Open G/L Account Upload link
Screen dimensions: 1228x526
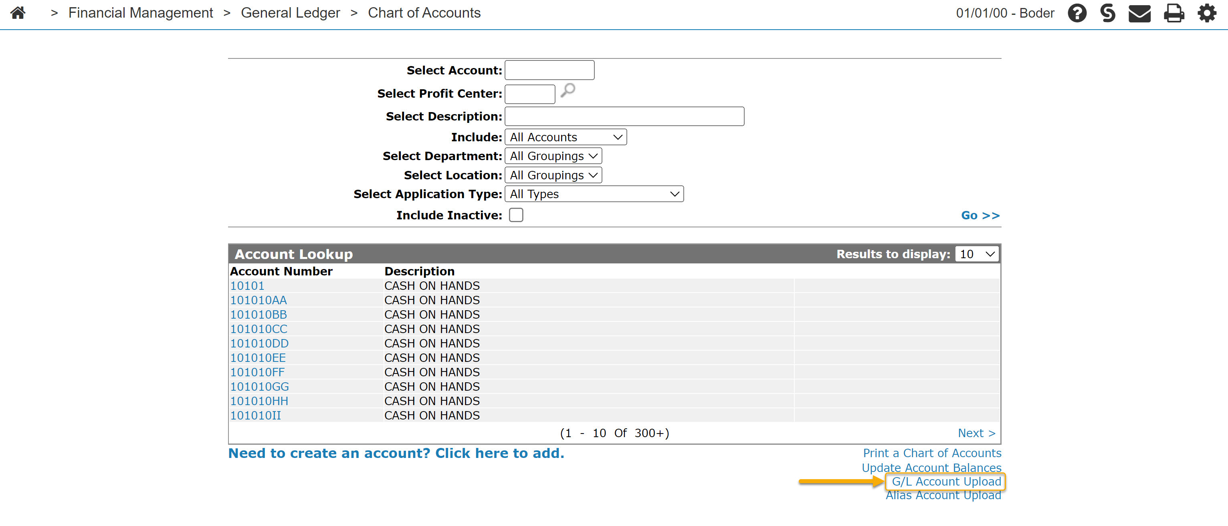coord(946,481)
